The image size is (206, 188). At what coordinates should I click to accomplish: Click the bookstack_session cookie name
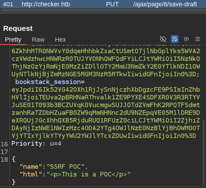tap(48, 82)
